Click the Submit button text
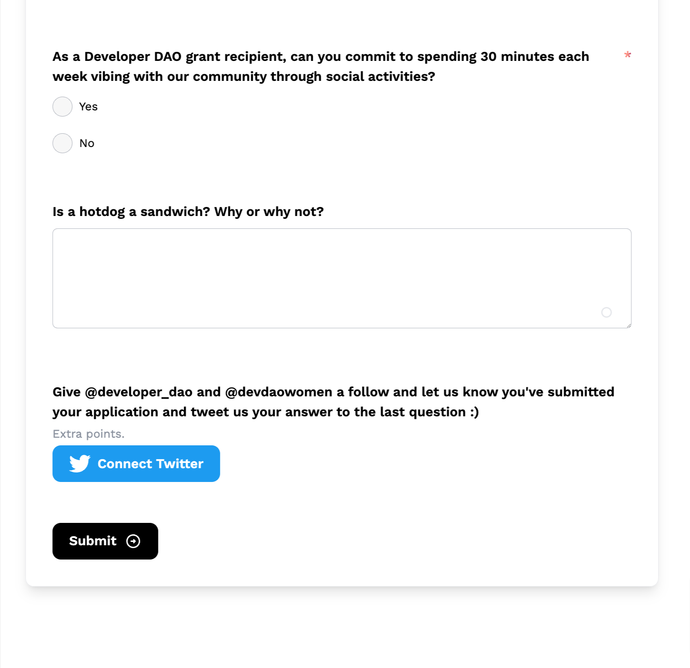690x668 pixels. [93, 541]
